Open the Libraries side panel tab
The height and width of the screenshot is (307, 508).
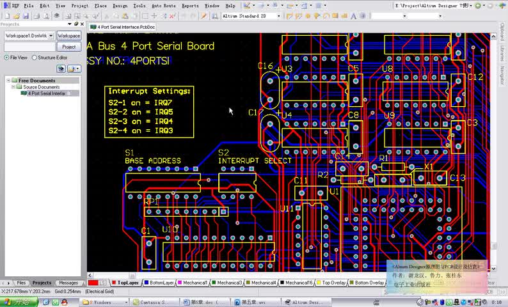(x=502, y=54)
